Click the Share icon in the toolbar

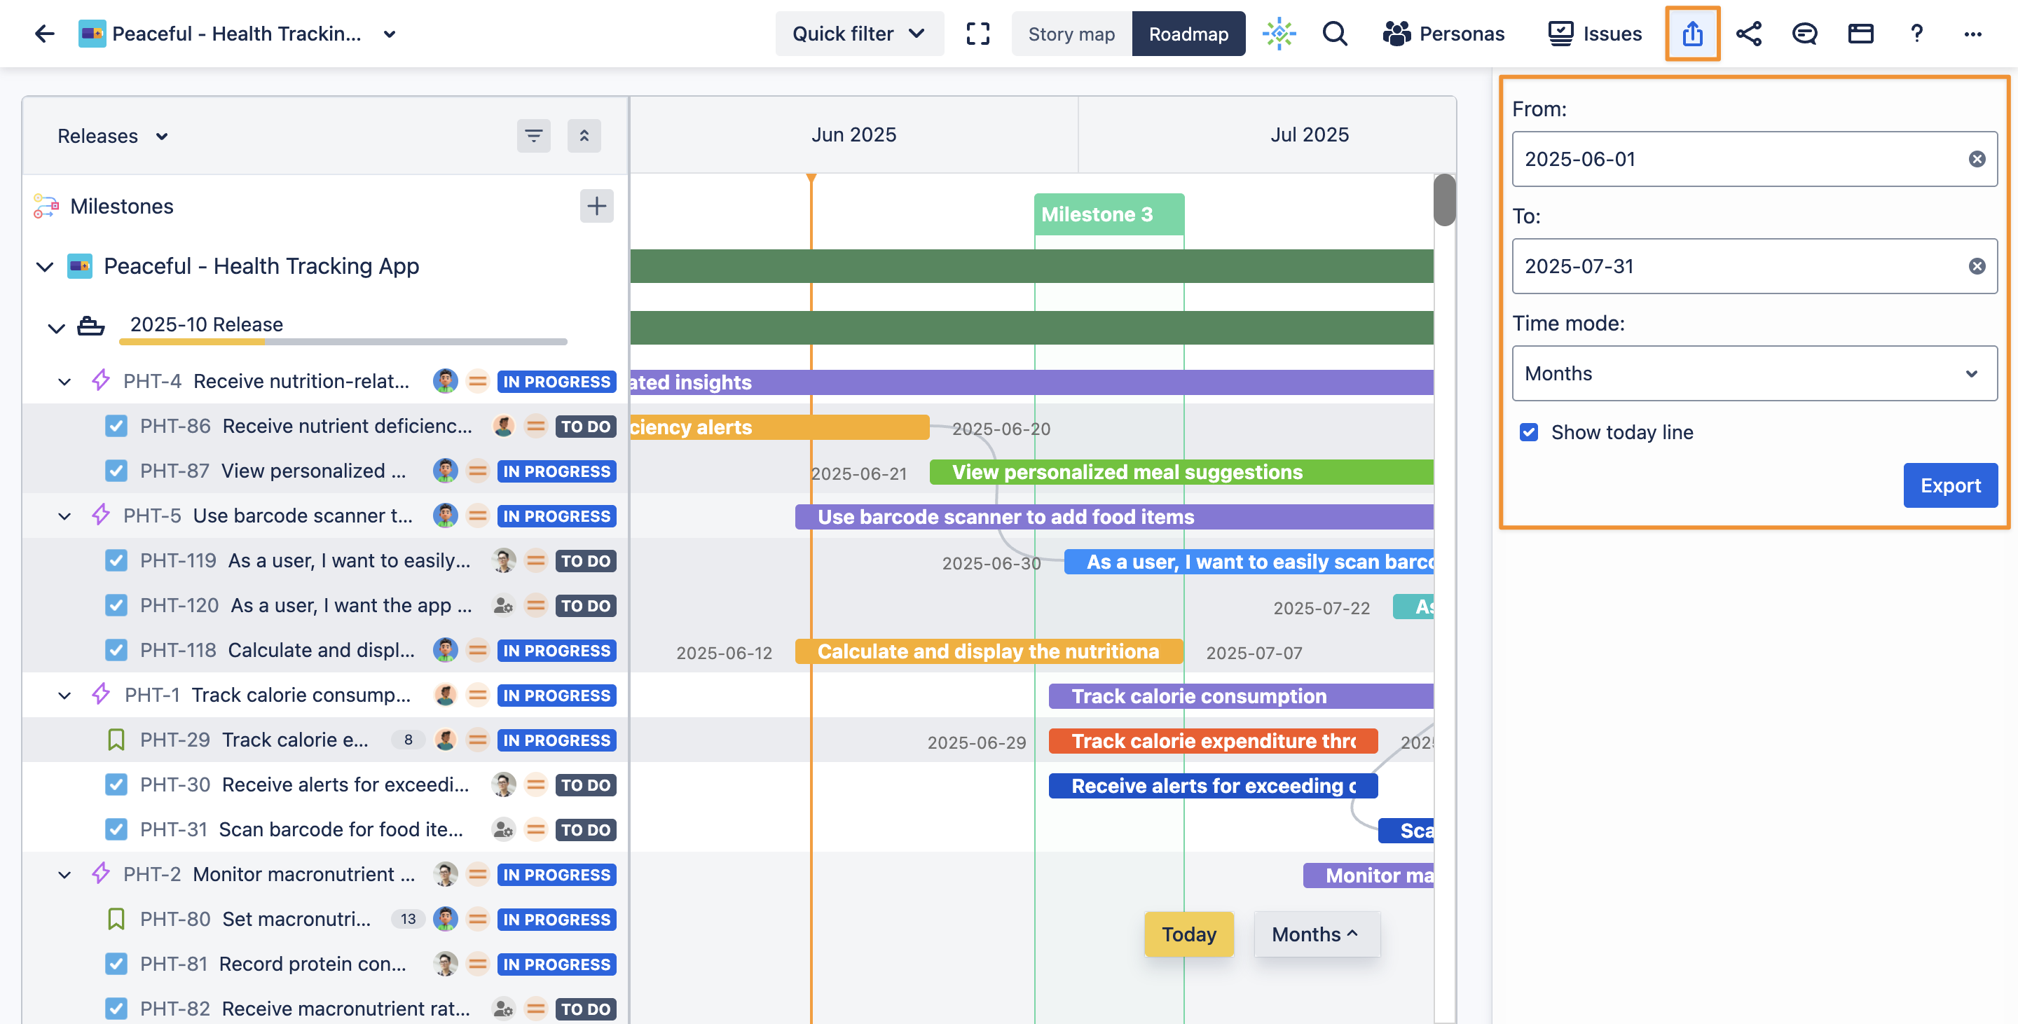[1748, 34]
